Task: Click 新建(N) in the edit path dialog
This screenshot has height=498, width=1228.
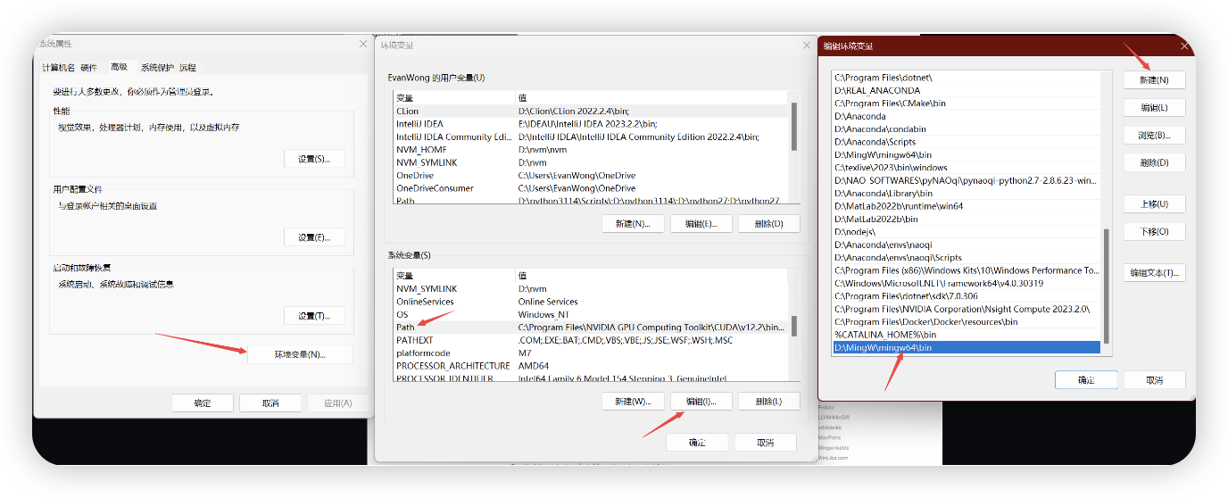Action: point(1154,80)
